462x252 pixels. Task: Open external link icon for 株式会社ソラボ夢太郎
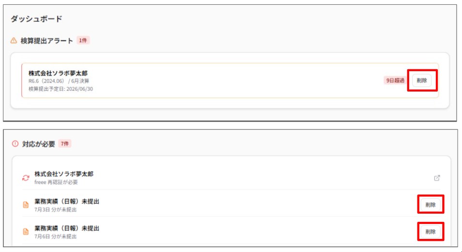[437, 178]
